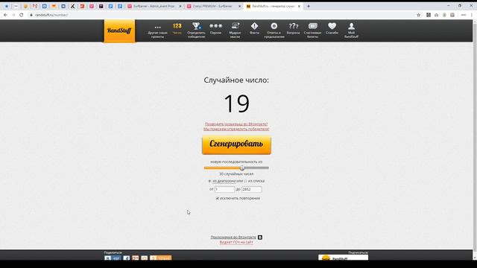Open the 'Счастливые билеты' ticket icon
The height and width of the screenshot is (268, 477).
click(312, 31)
